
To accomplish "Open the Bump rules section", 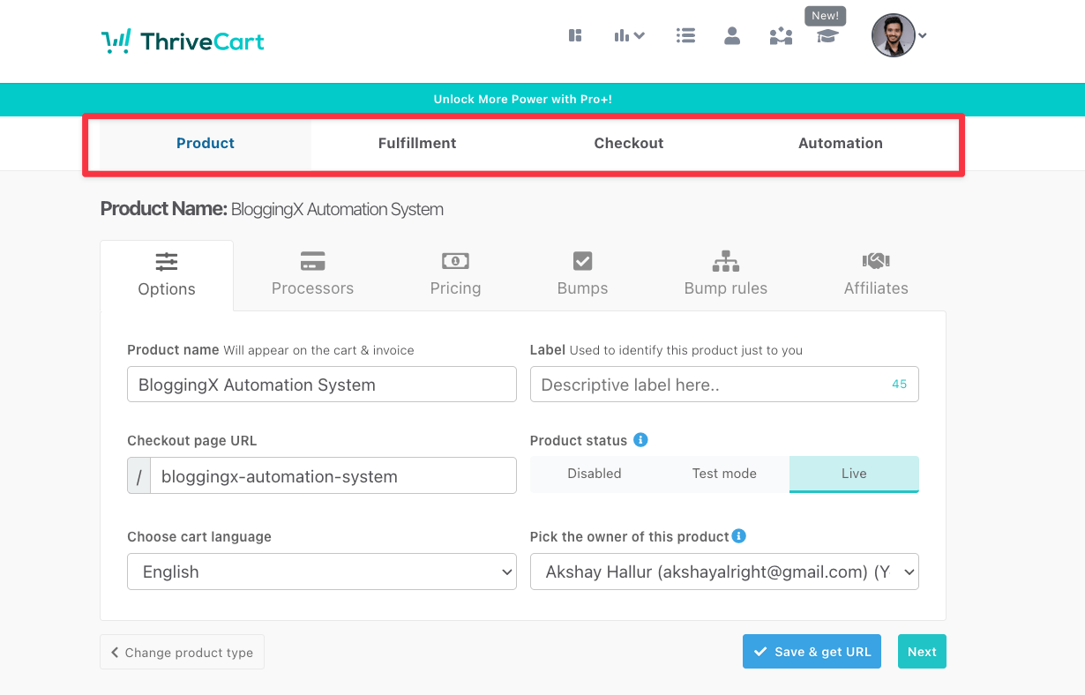I will pyautogui.click(x=725, y=275).
